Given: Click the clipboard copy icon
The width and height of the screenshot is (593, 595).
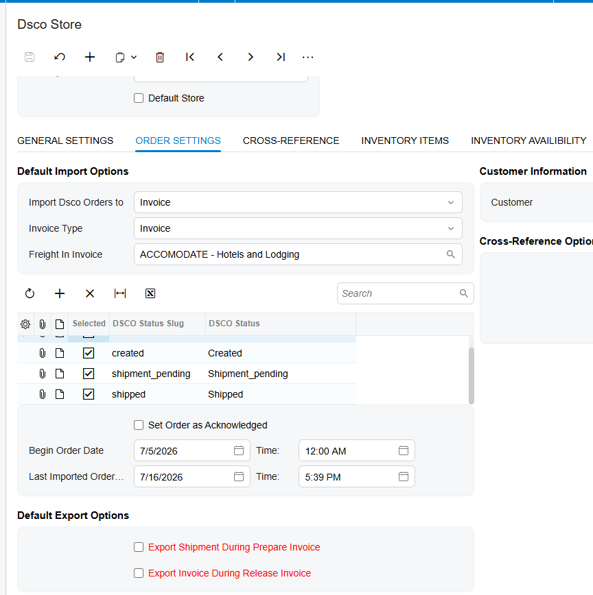Looking at the screenshot, I should pyautogui.click(x=119, y=58).
